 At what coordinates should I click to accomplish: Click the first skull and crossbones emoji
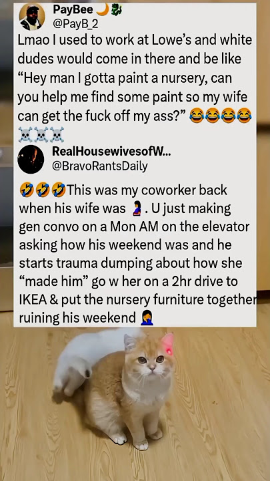click(x=25, y=134)
